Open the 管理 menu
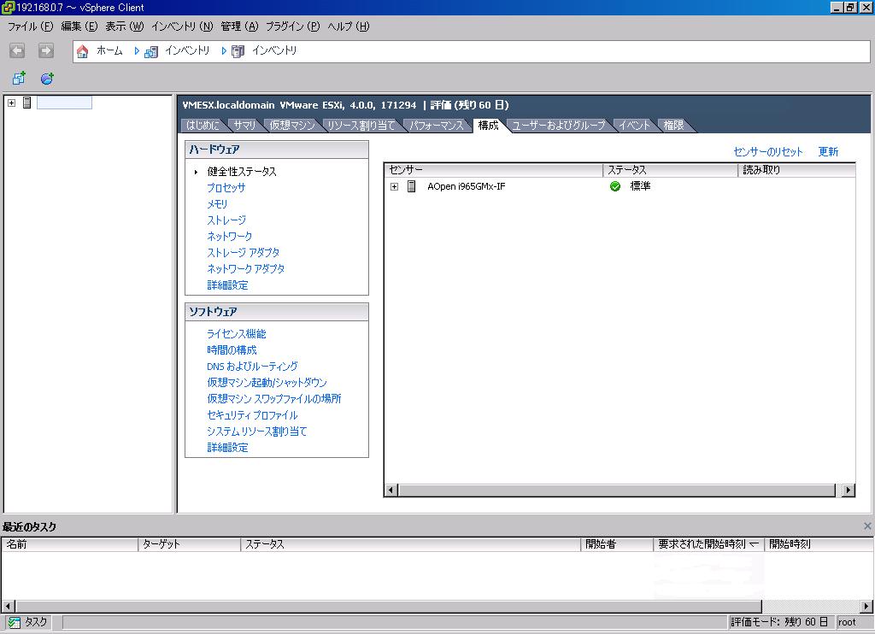875x634 pixels. pyautogui.click(x=239, y=26)
